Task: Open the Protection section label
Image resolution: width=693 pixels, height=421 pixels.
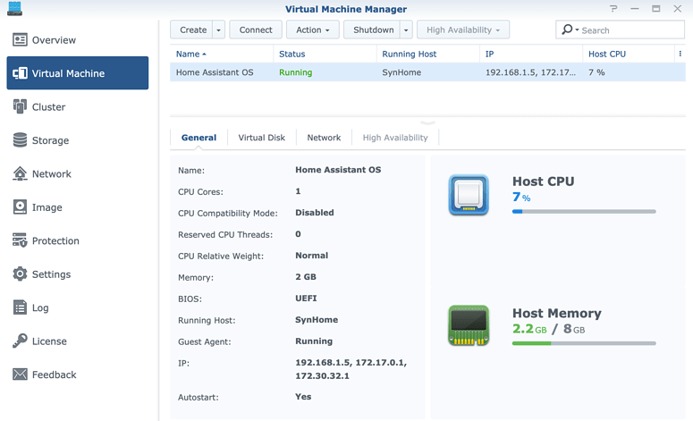Action: click(x=55, y=240)
